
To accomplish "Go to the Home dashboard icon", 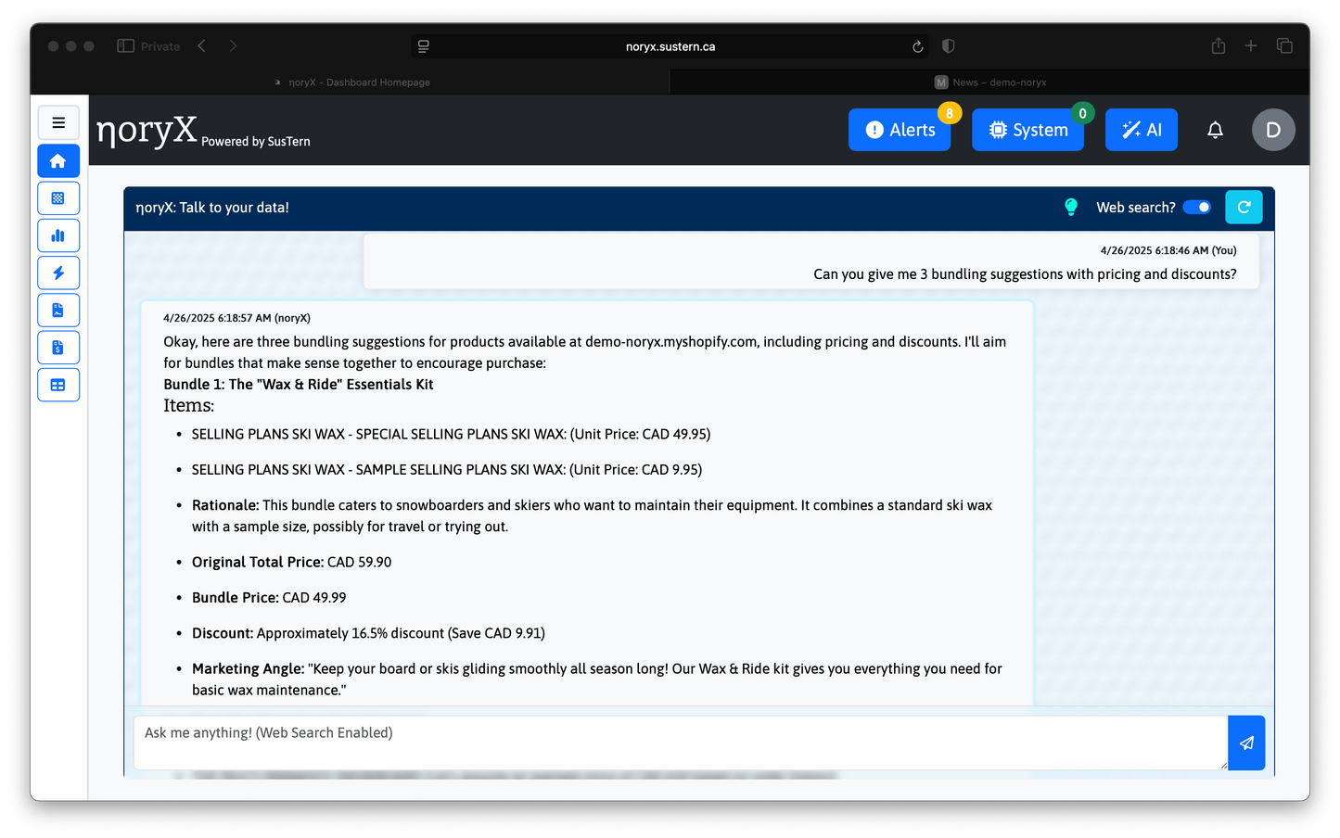I will [x=58, y=161].
